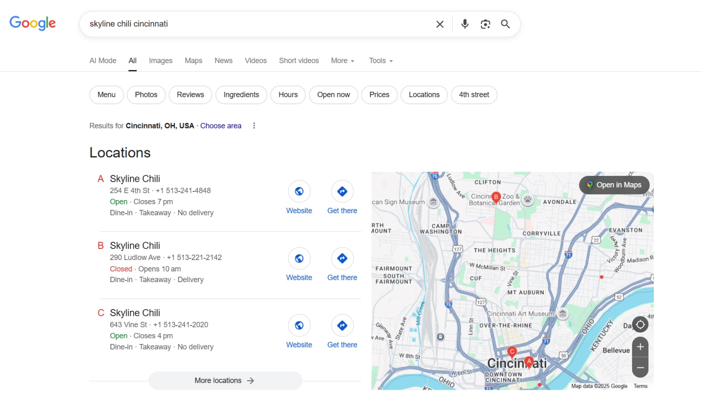Open the Website globe icon for location A
Screen dimensions: 701x403
(299, 191)
